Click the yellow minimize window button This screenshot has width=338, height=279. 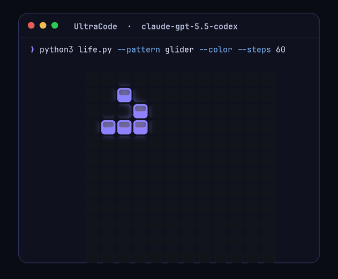pos(43,25)
